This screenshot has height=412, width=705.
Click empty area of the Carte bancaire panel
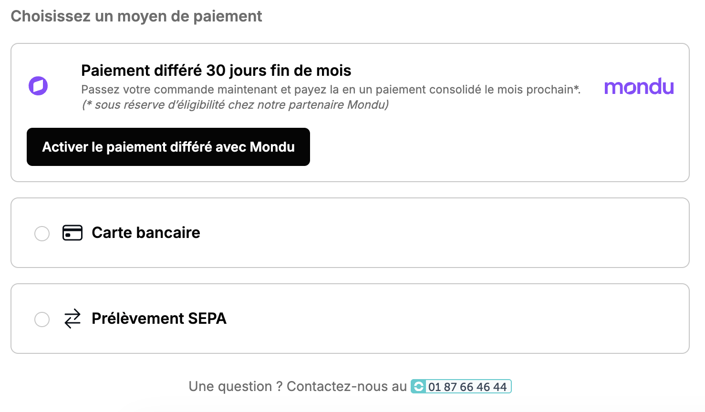click(x=444, y=233)
